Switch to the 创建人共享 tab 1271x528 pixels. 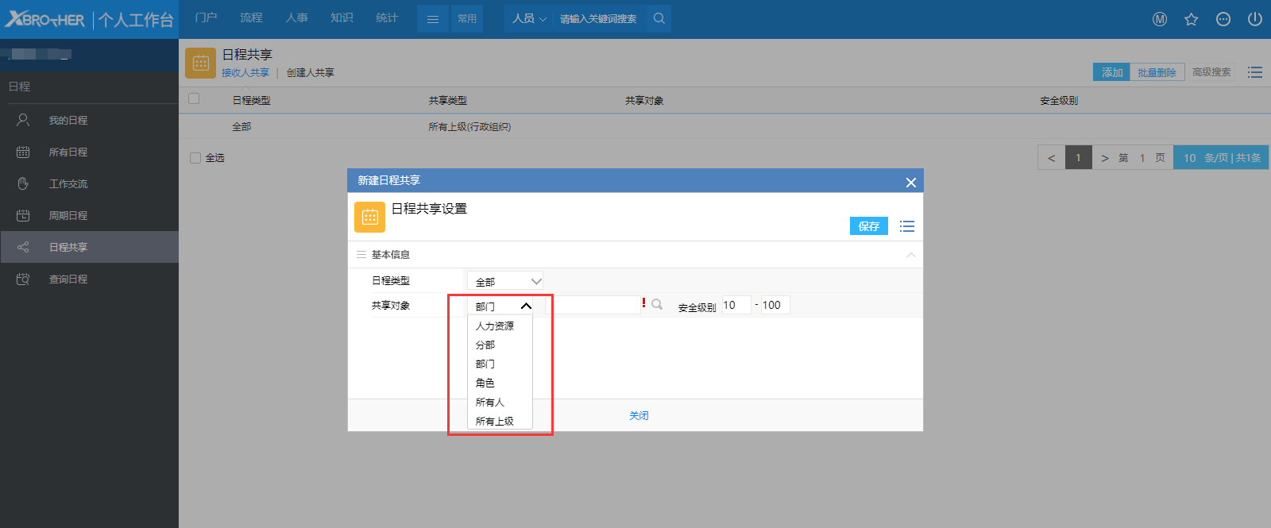click(x=310, y=73)
